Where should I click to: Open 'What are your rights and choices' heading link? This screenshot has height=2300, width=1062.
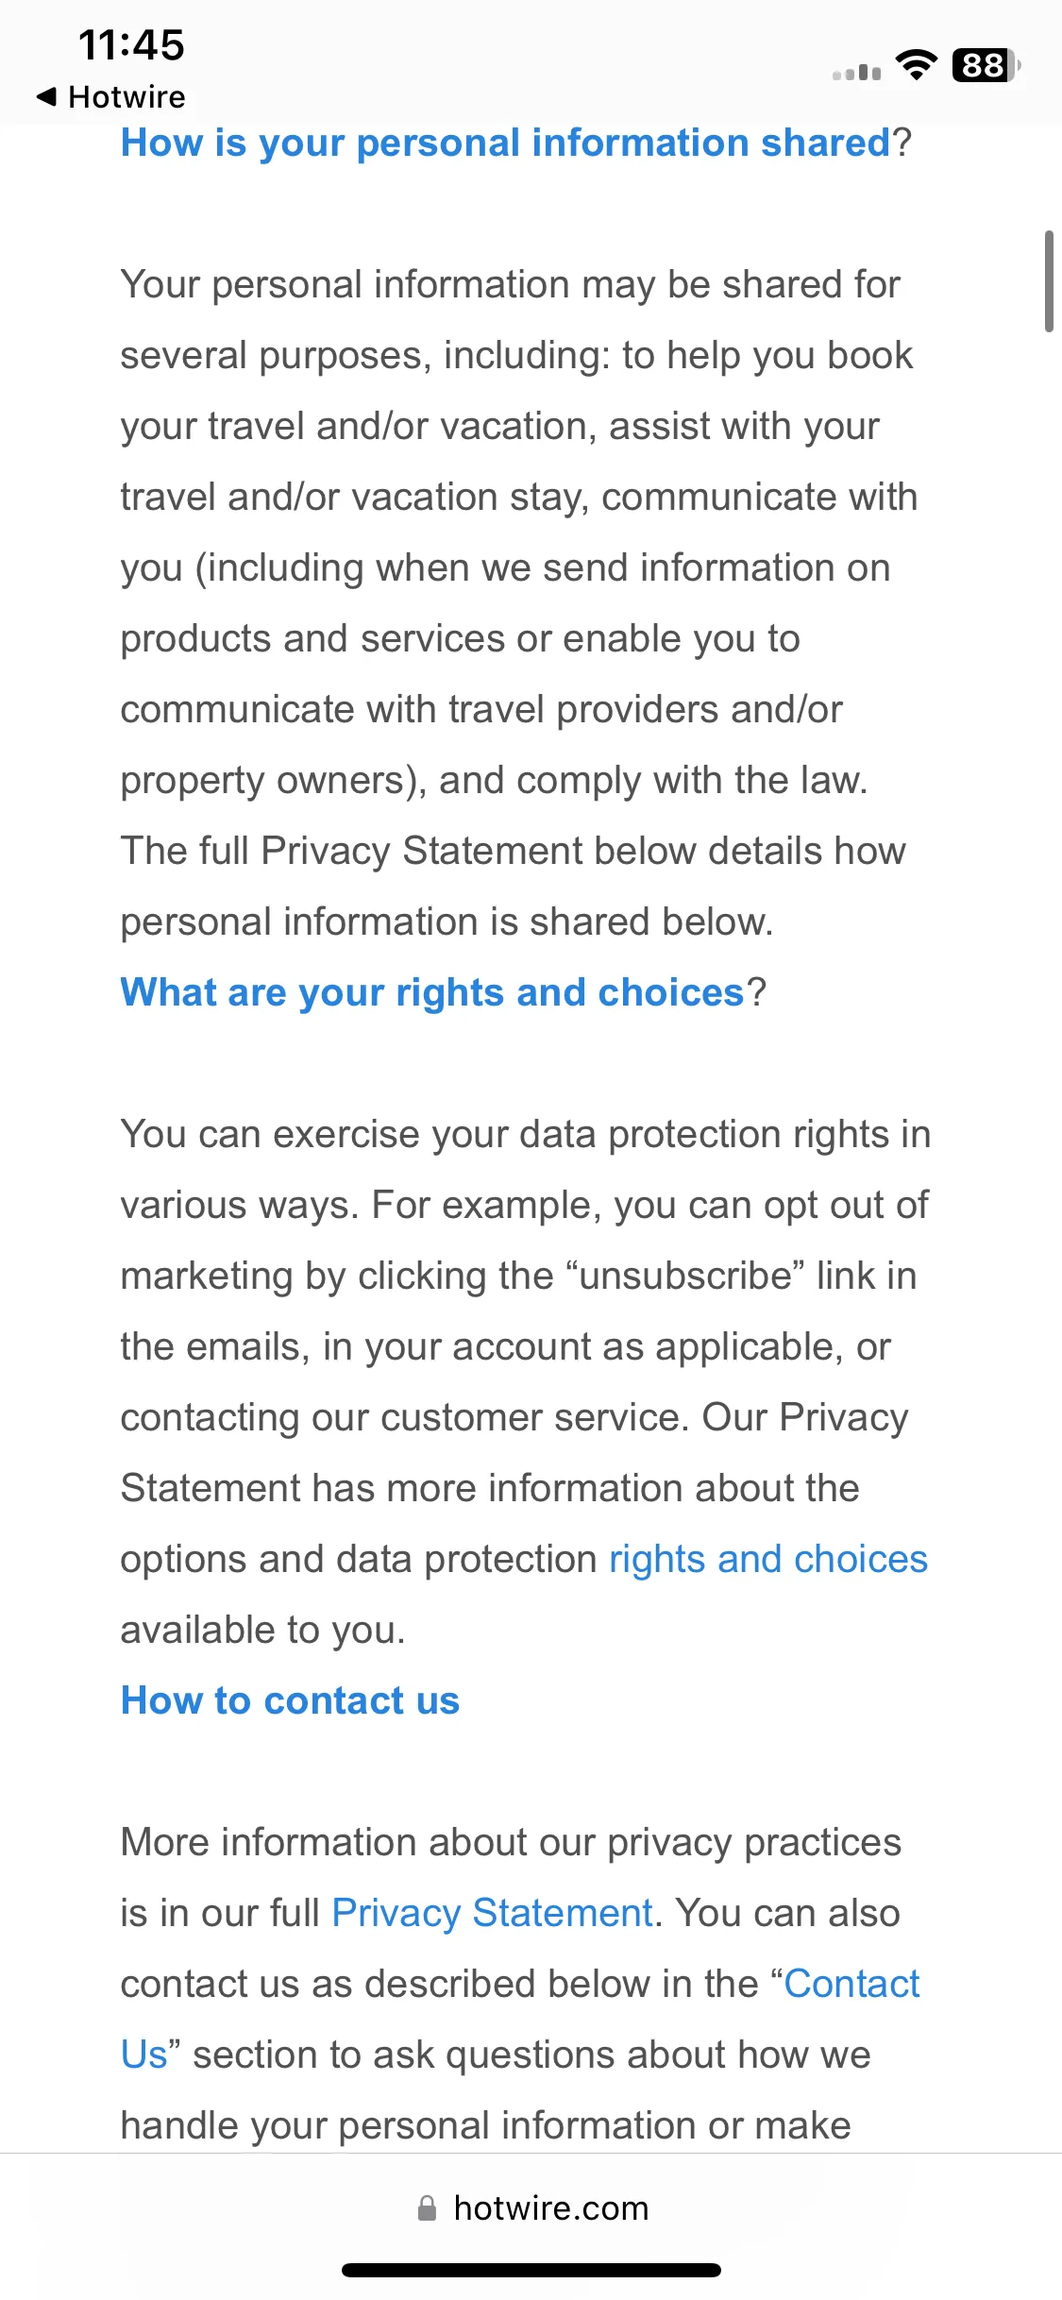(x=432, y=992)
